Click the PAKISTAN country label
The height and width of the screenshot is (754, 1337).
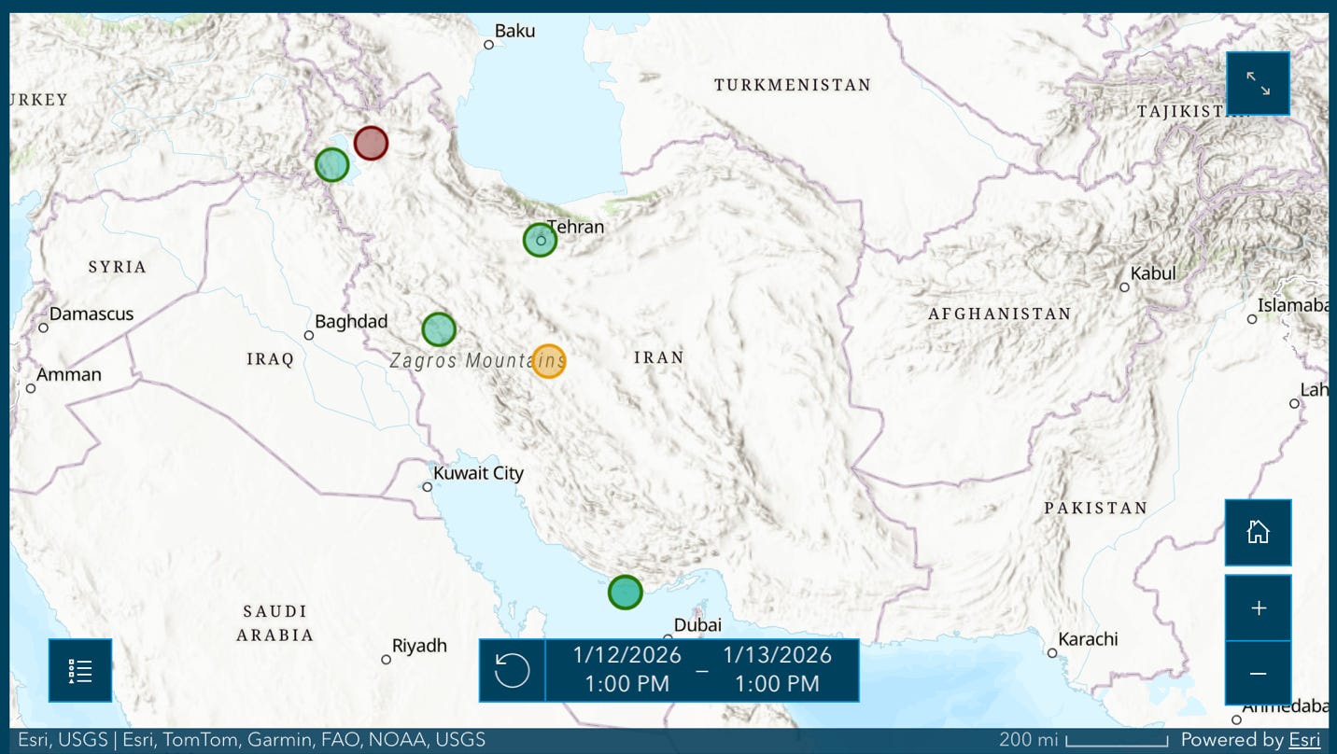click(1096, 509)
